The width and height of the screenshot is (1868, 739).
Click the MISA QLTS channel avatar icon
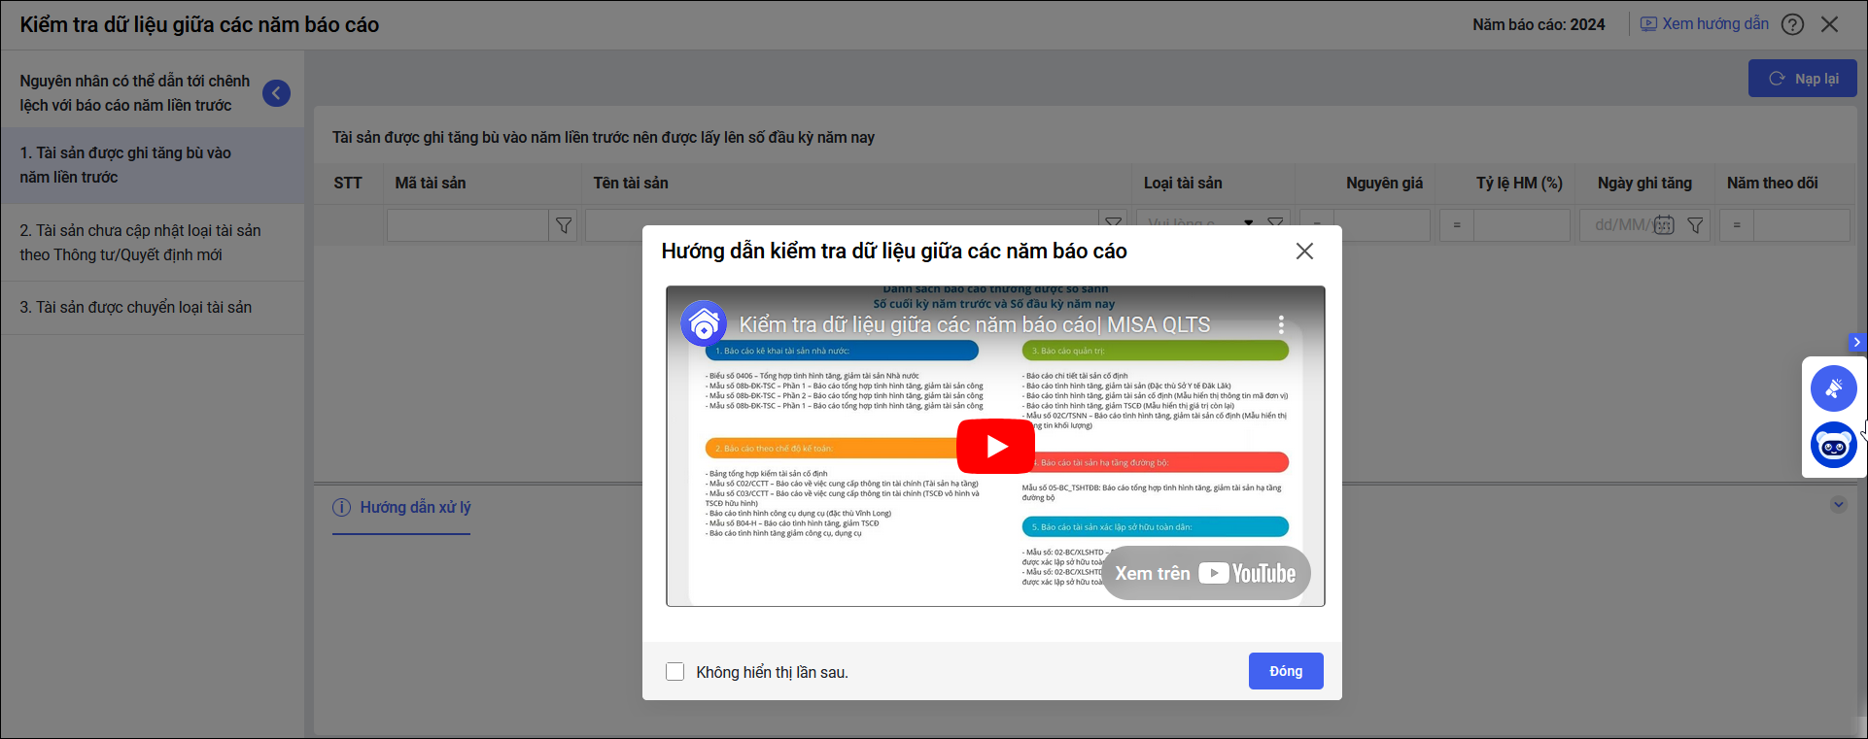point(704,324)
